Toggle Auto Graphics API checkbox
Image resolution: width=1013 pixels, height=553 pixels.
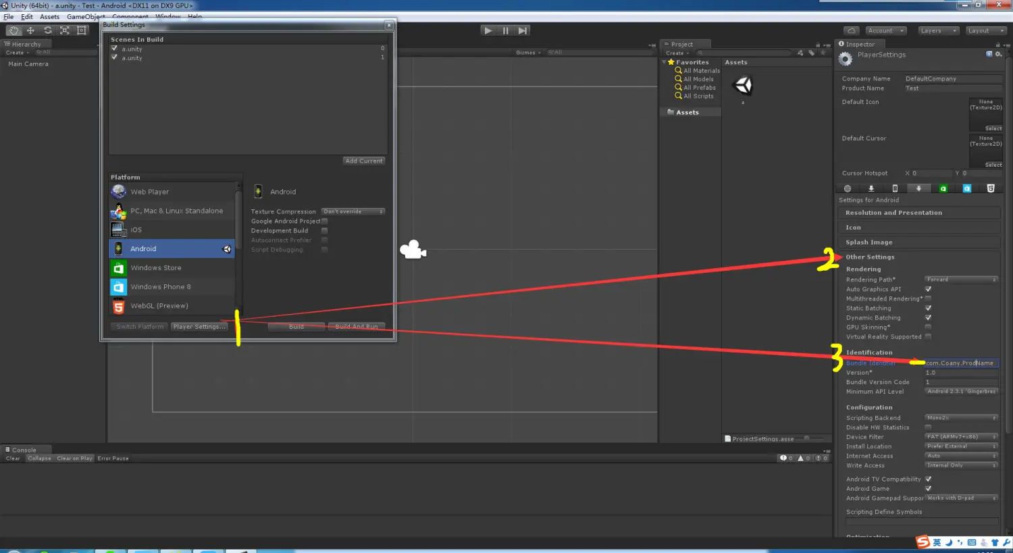tap(928, 289)
